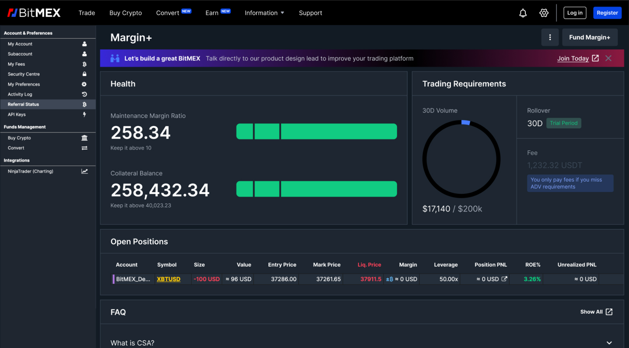Select NinjaTrader (Charting) in sidebar

(x=48, y=171)
